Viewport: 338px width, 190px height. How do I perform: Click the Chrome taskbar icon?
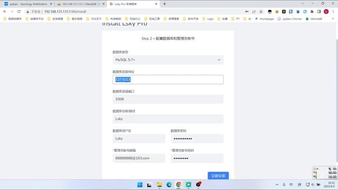(x=179, y=185)
